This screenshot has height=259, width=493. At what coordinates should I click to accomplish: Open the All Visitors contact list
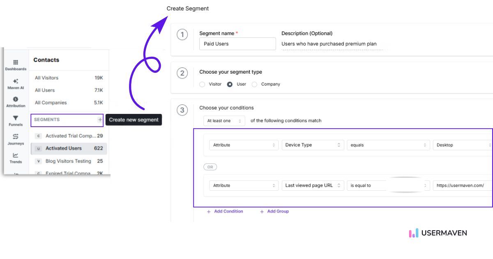pos(46,78)
